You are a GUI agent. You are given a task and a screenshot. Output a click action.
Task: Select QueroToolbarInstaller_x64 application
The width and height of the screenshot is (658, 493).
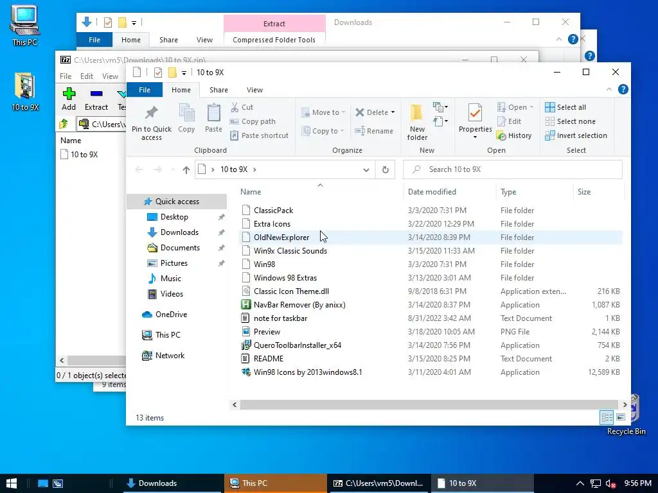click(297, 345)
